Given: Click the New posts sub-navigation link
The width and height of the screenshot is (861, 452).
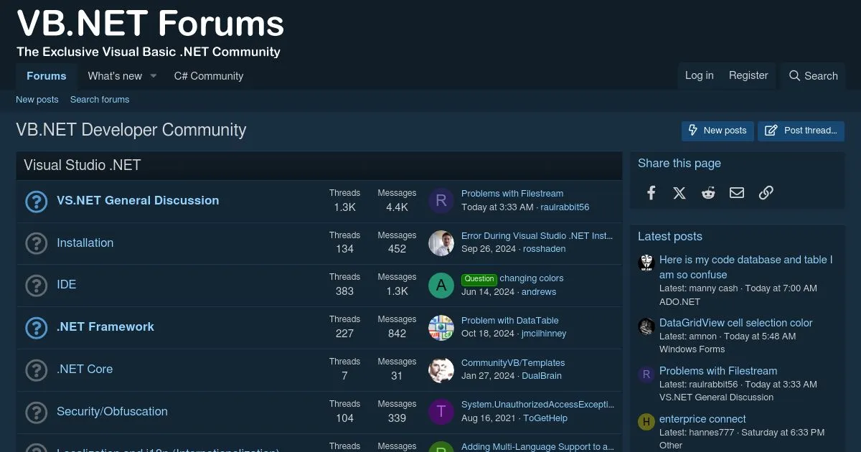Looking at the screenshot, I should click(37, 100).
